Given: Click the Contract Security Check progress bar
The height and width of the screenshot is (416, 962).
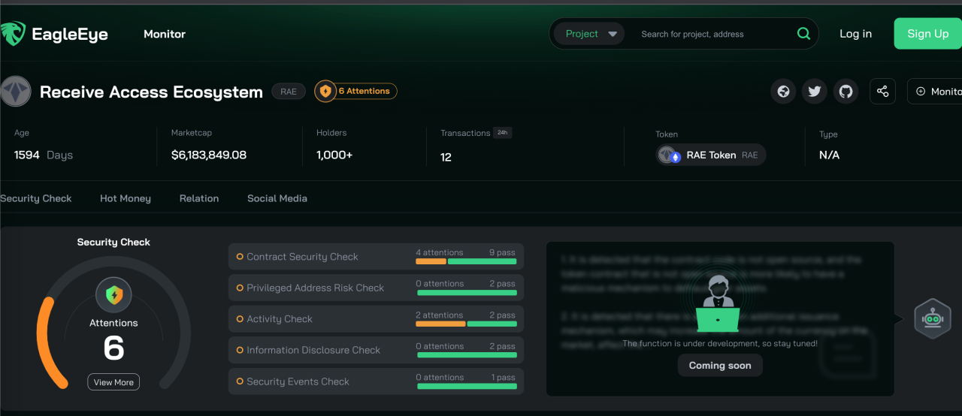Looking at the screenshot, I should coord(466,262).
